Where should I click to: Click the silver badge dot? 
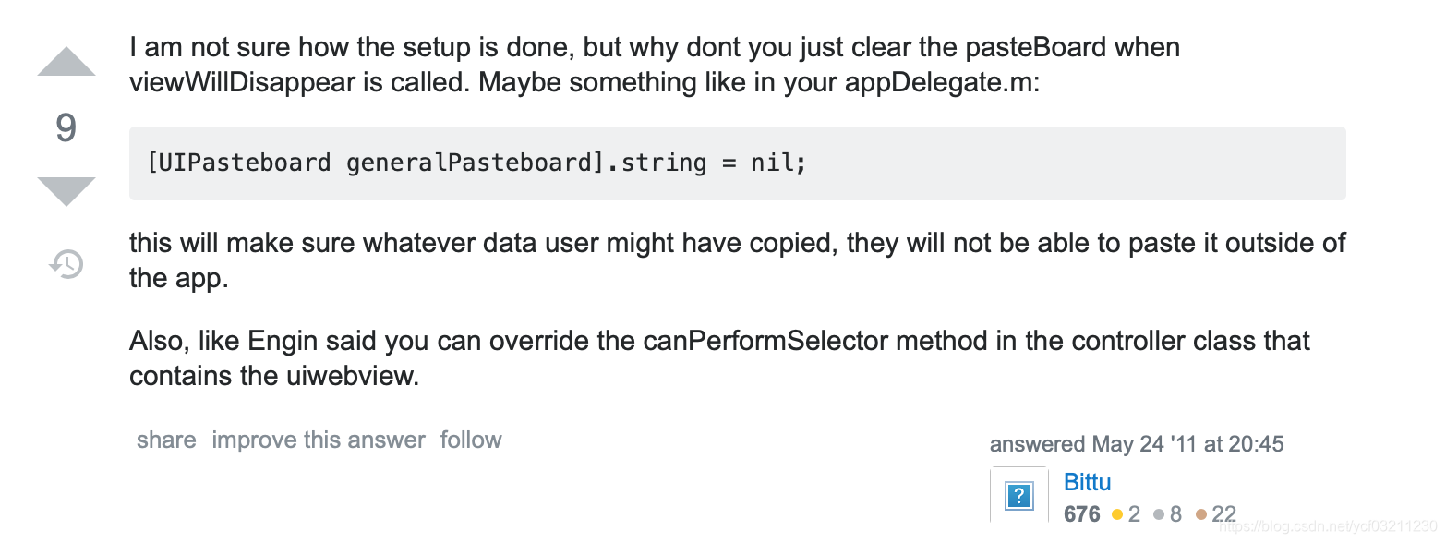coord(1159,514)
